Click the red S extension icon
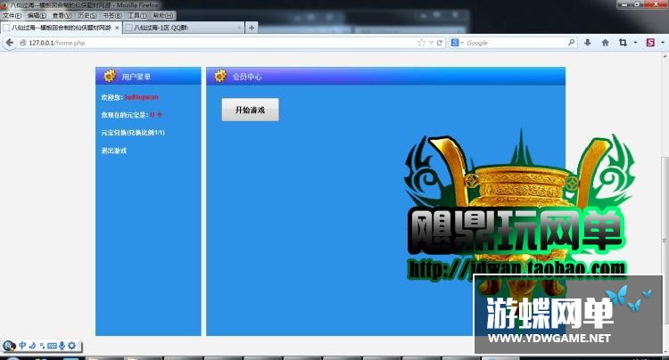The width and height of the screenshot is (669, 360). [x=650, y=43]
